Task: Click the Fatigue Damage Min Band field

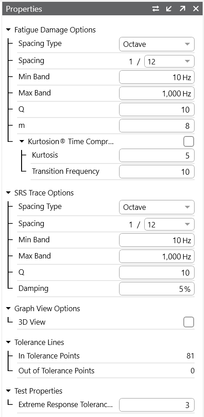Action: tap(157, 77)
